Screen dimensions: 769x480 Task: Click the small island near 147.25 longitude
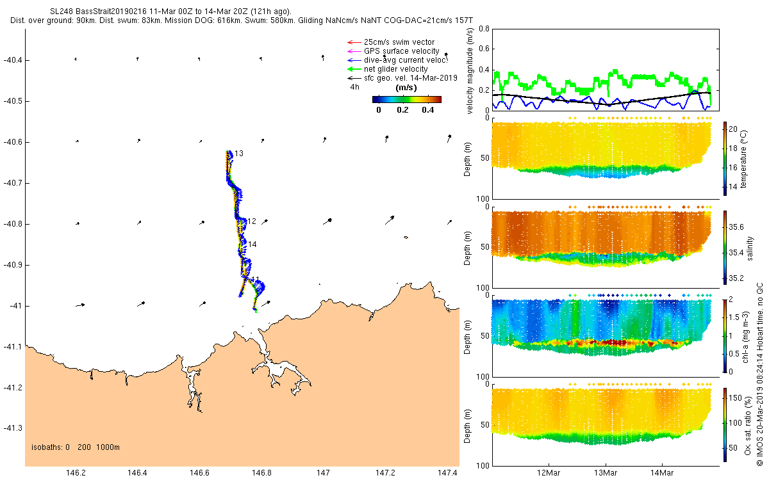pos(406,238)
